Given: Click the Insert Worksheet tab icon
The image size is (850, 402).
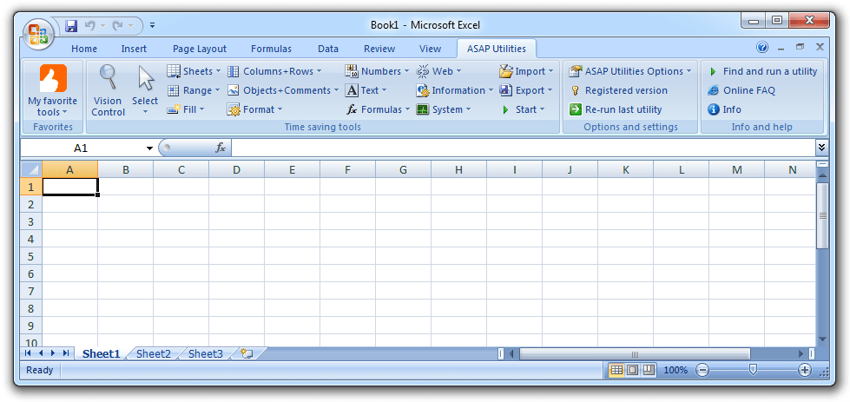Looking at the screenshot, I should click(247, 353).
